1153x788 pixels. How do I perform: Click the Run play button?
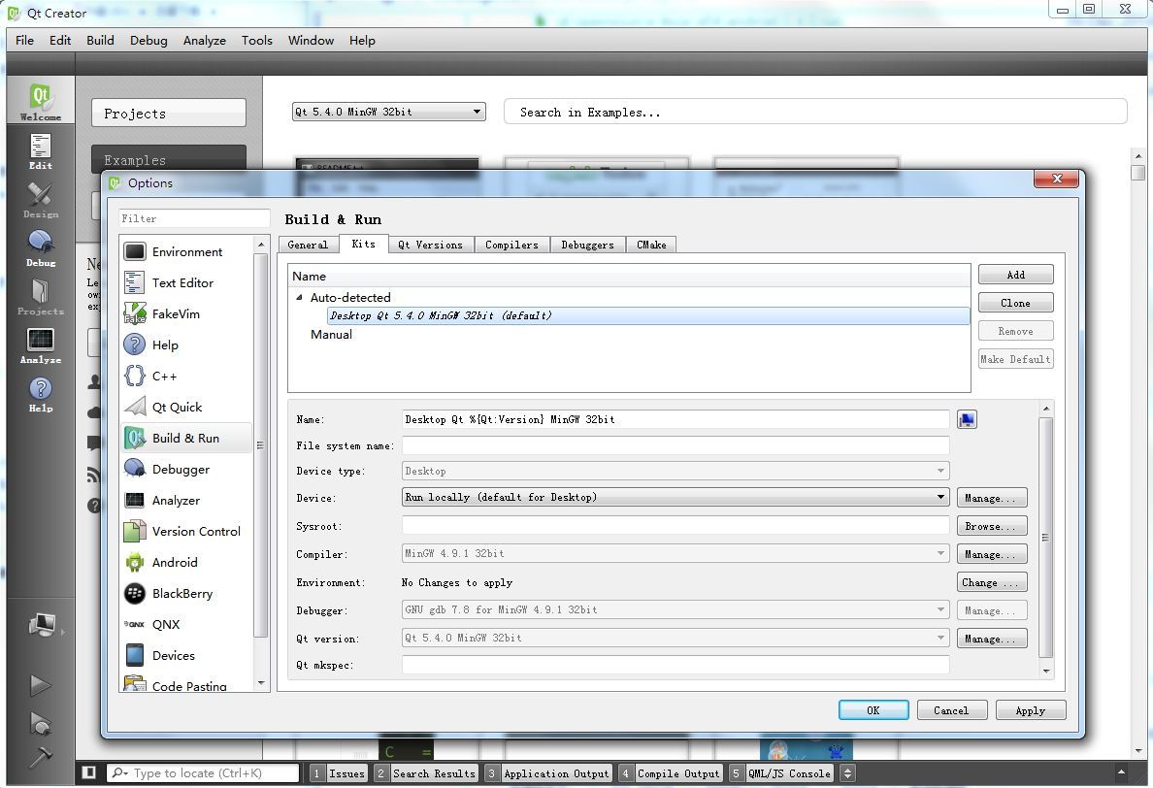(x=41, y=685)
